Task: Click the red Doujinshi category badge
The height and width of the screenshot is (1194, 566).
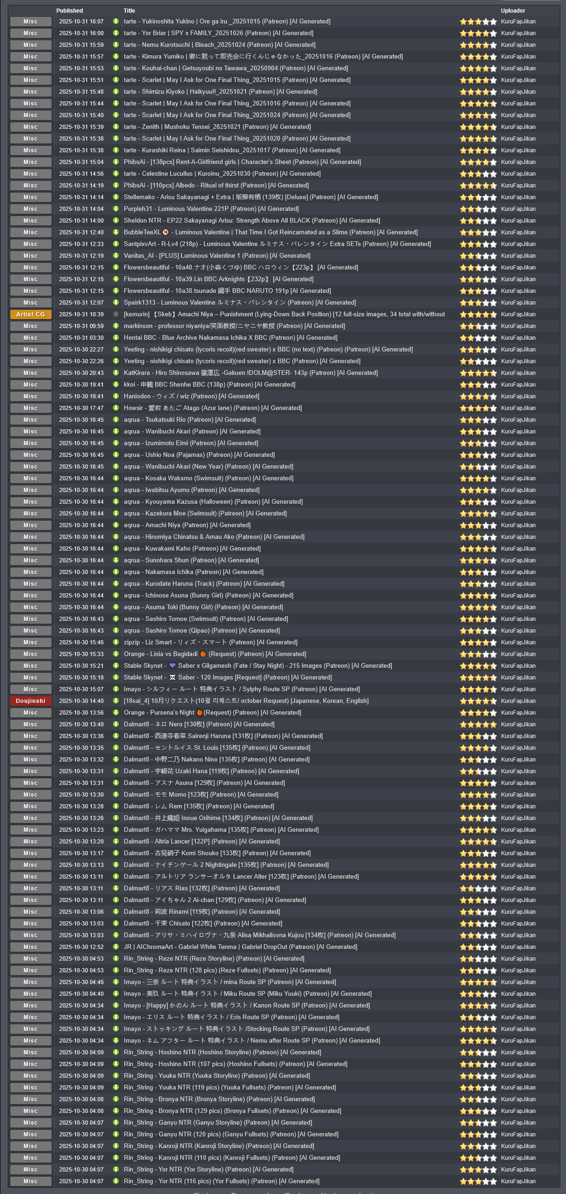Action: [30, 701]
